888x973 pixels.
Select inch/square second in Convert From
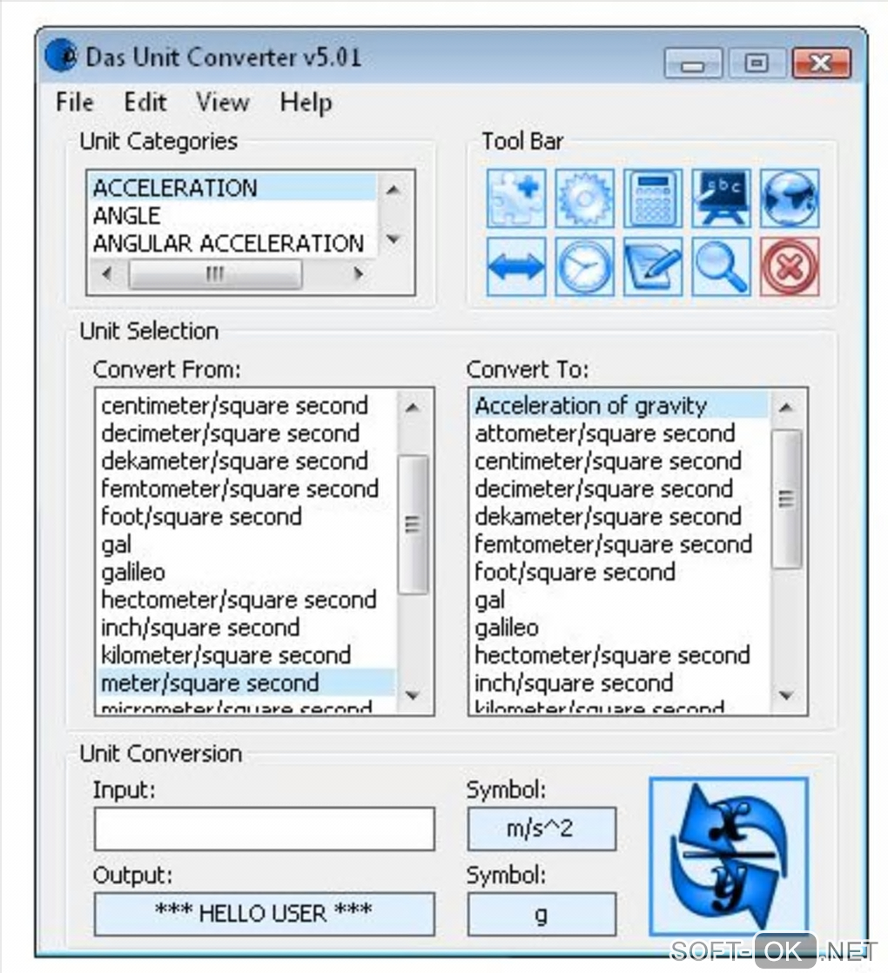click(x=246, y=627)
